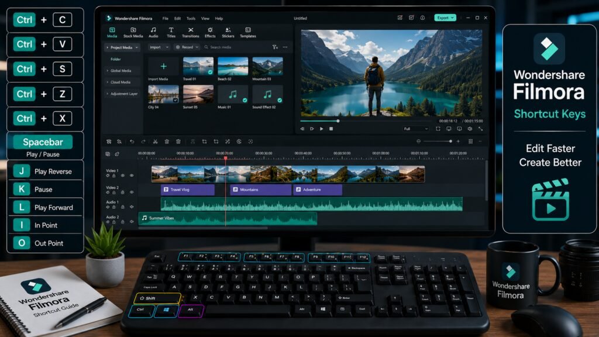
Task: Click the preview fullscreen expand icon
Action: [x=481, y=129]
